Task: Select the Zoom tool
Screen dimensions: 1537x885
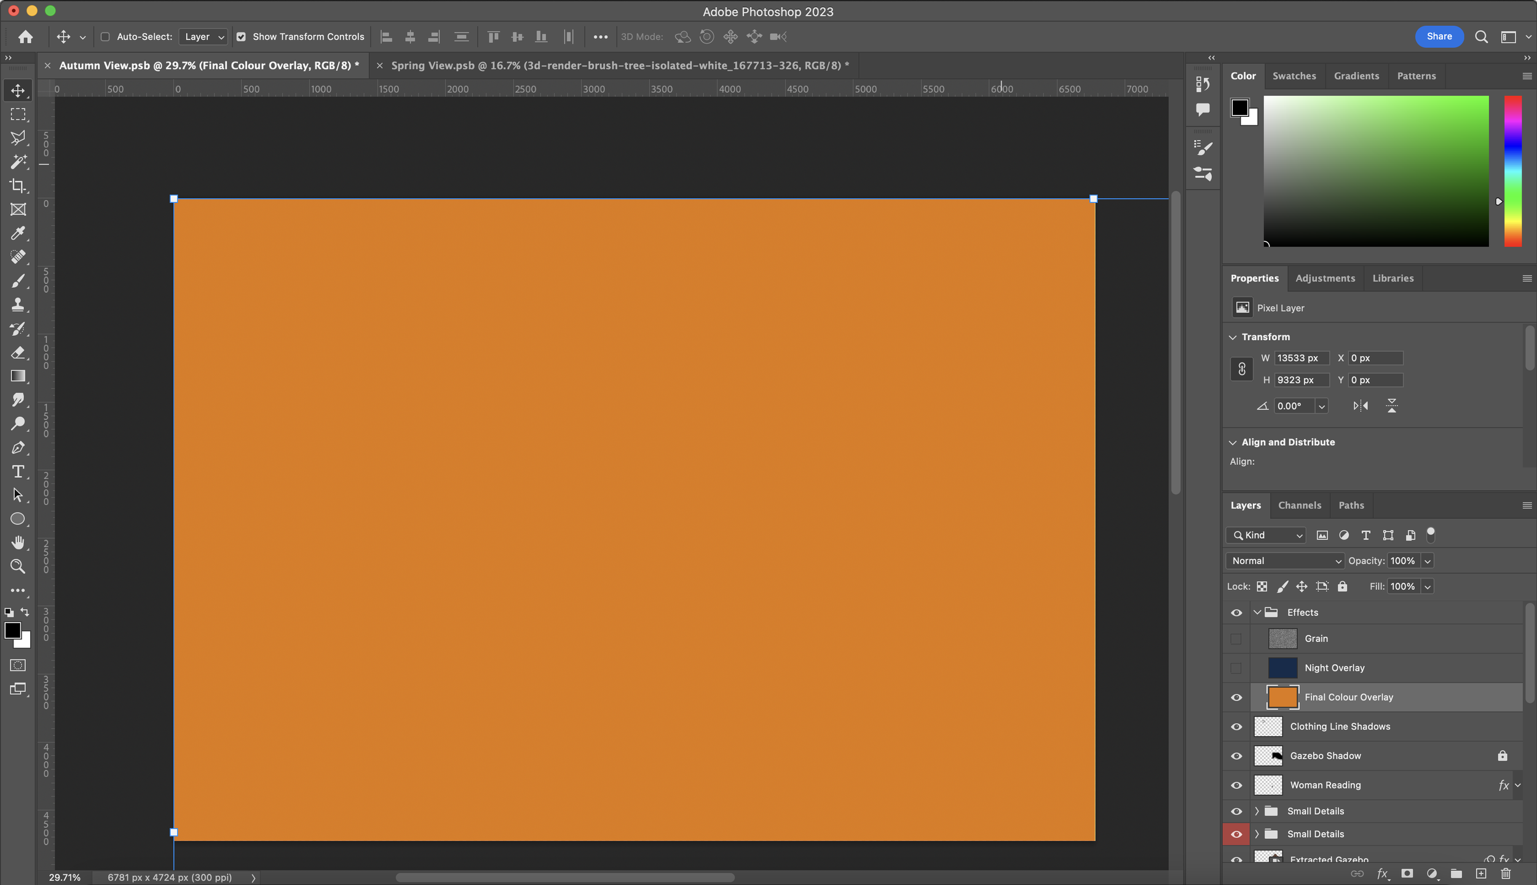Action: point(18,566)
